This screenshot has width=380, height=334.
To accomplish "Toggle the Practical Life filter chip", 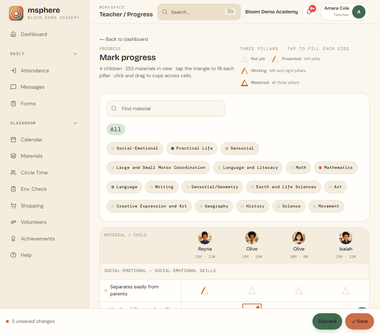I will click(x=192, y=148).
